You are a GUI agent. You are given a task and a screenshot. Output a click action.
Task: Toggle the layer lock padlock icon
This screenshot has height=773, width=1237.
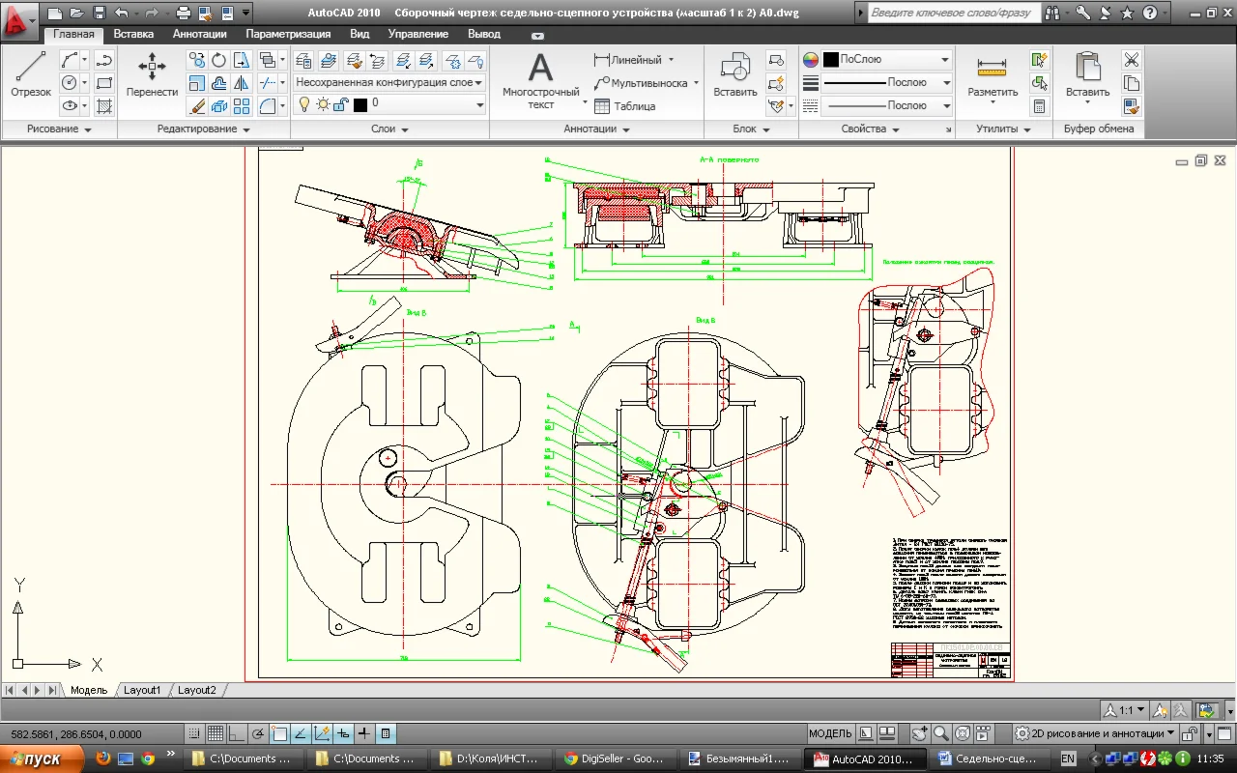click(x=340, y=104)
